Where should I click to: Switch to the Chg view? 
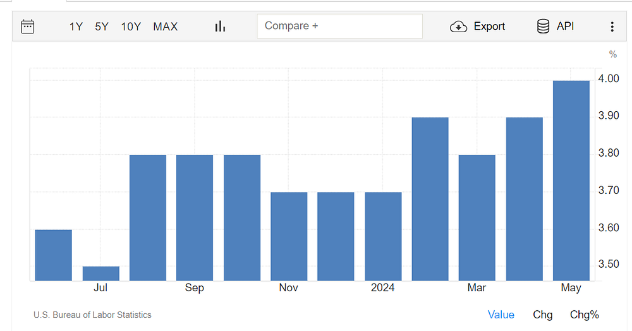click(542, 315)
